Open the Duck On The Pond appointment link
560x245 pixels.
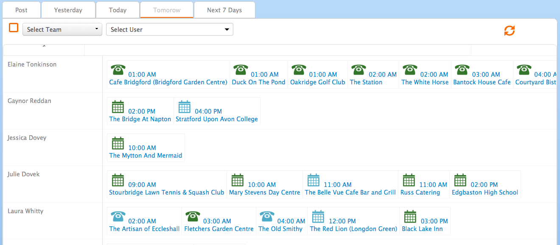point(258,82)
